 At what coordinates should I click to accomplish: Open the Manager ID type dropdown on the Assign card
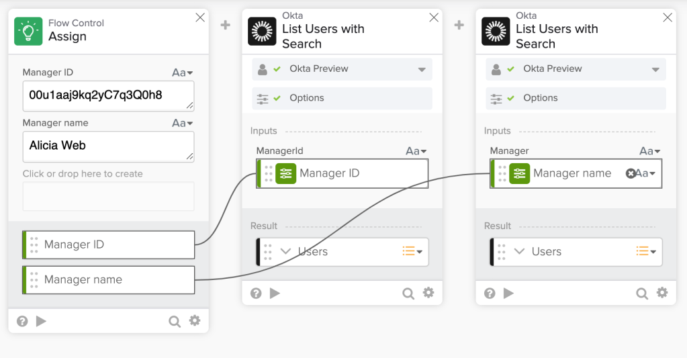(x=183, y=73)
